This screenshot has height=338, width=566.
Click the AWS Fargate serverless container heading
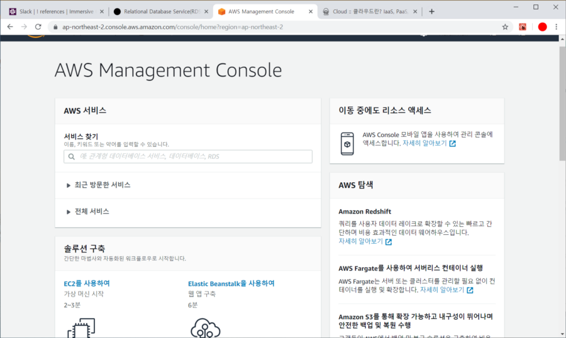tap(411, 268)
